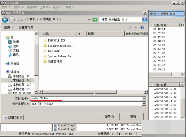Image resolution: width=186 pixels, height=137 pixels.
Task: Focus the search 本地磁盘 (D:) field
Action: (x=120, y=20)
